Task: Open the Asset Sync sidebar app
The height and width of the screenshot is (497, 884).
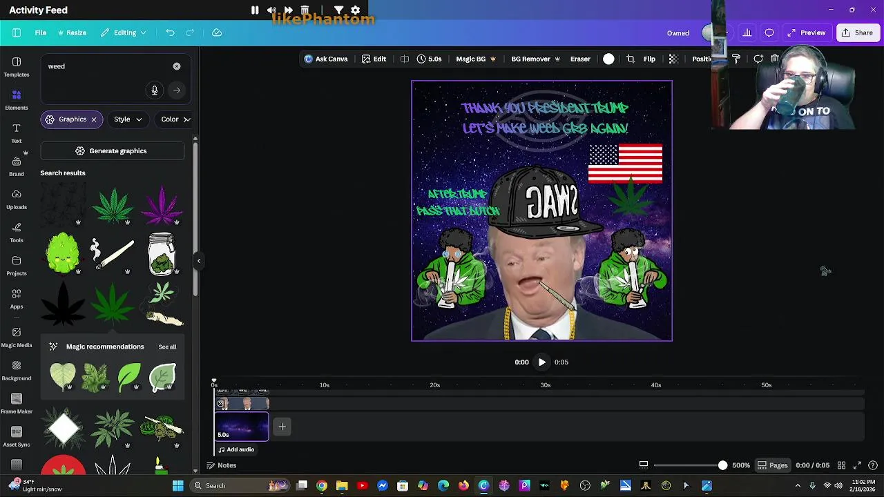Action: coord(17,437)
